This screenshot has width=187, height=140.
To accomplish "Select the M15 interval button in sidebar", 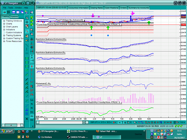I will [32, 116].
